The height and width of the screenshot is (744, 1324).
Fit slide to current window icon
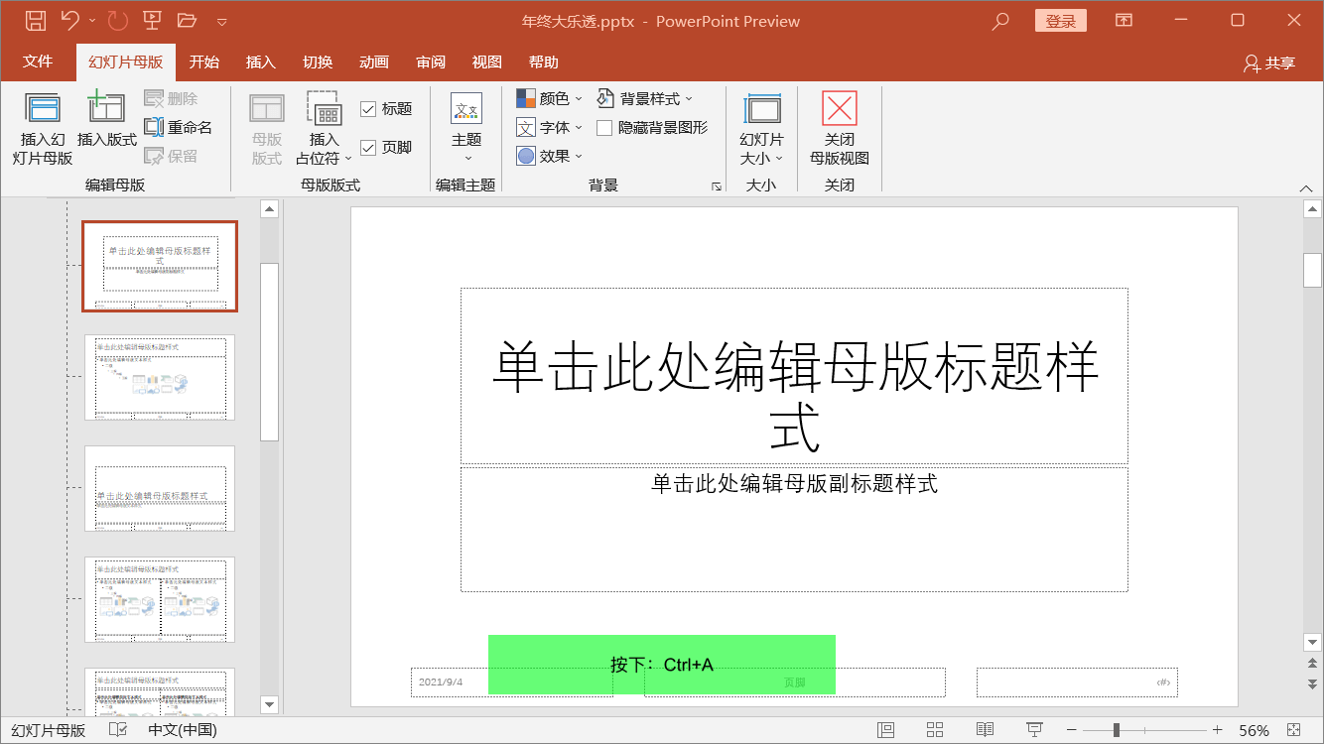pyautogui.click(x=1294, y=730)
